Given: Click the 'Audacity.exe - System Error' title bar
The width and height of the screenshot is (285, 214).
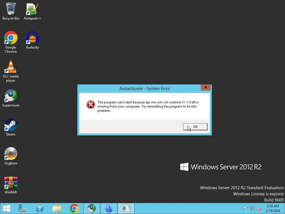Looking at the screenshot, I should tap(144, 89).
